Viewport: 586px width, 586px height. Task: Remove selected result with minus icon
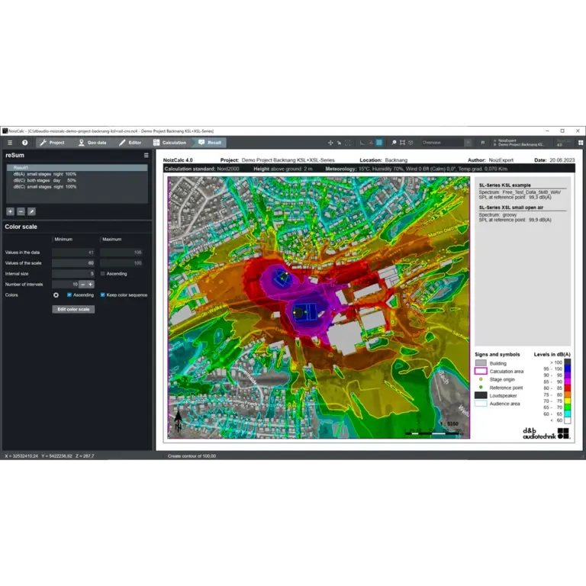[21, 211]
